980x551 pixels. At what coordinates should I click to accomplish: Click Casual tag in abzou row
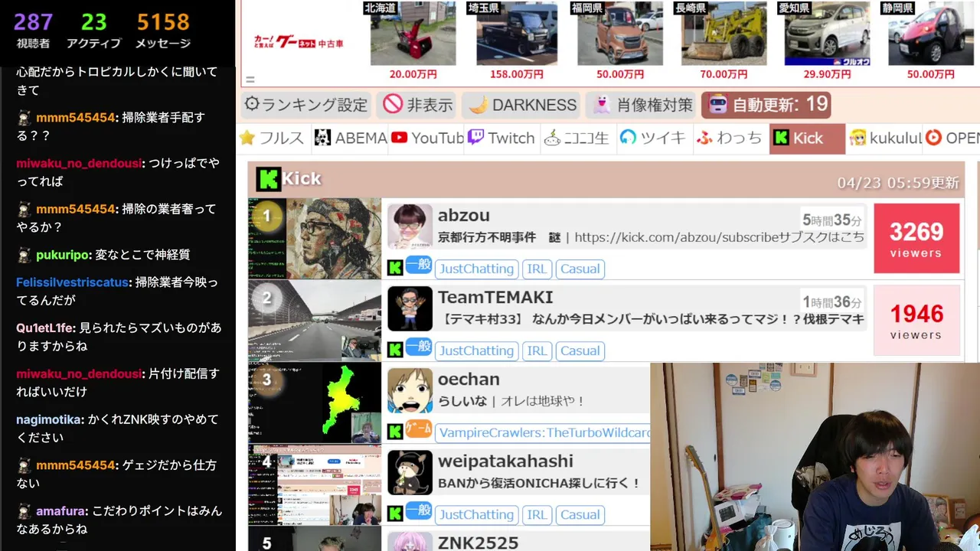tap(580, 269)
